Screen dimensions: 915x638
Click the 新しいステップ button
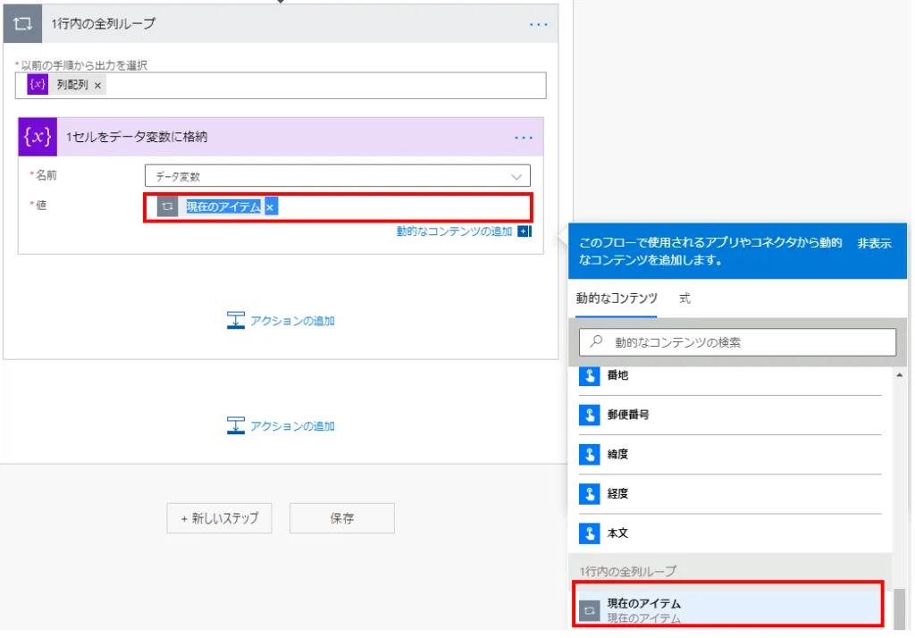pyautogui.click(x=219, y=518)
